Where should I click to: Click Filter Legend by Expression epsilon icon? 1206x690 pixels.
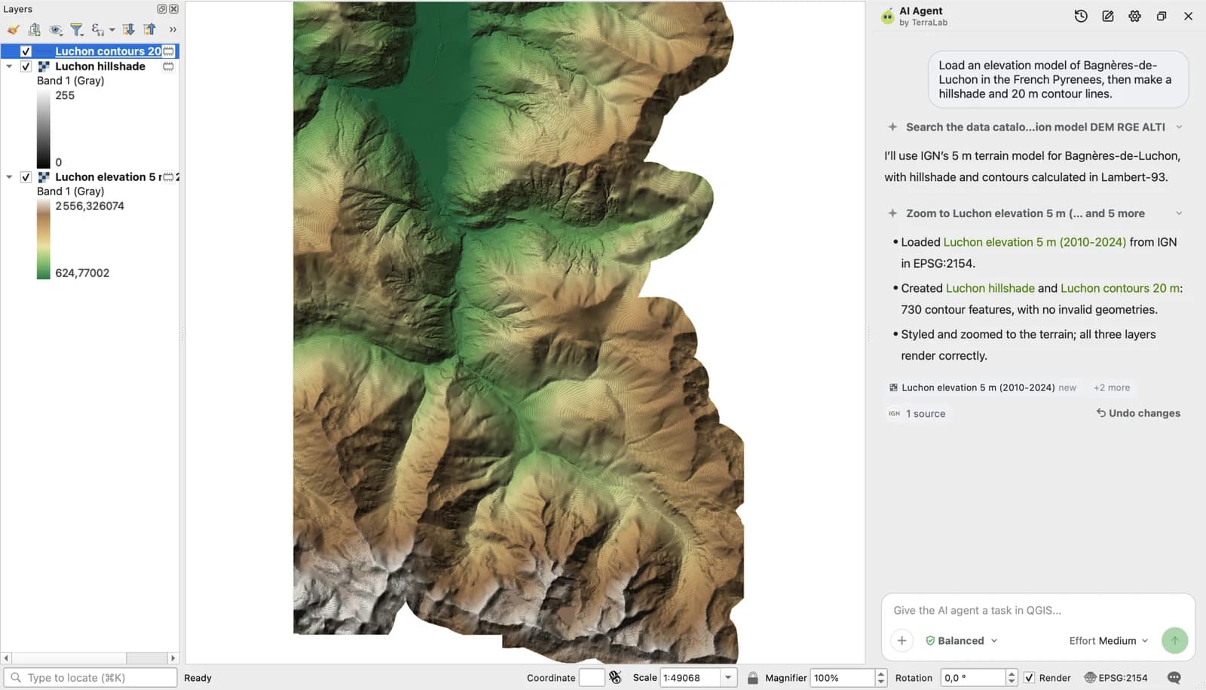coord(96,29)
